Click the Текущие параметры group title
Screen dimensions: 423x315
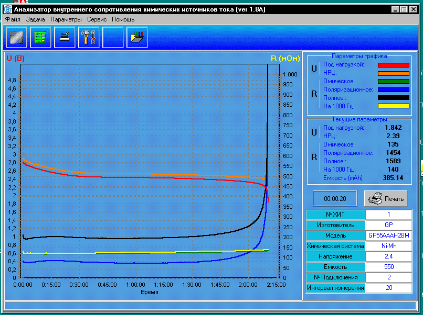(x=359, y=119)
